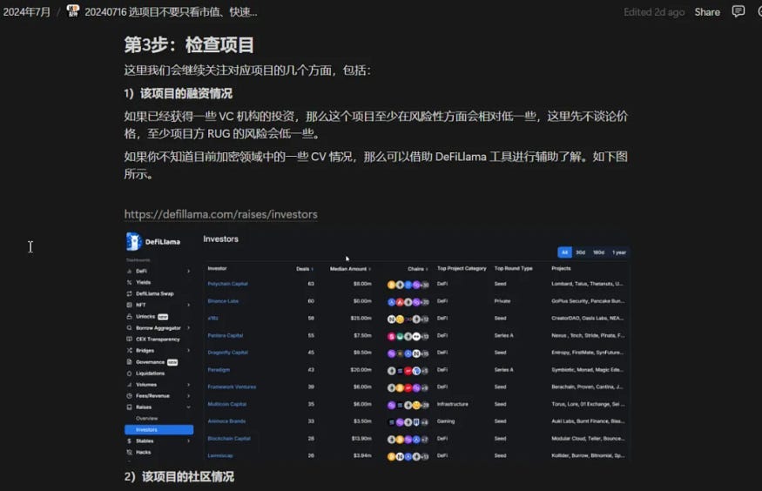The width and height of the screenshot is (762, 491).
Task: Click the $25.00m median amount cell
Action: [361, 319]
